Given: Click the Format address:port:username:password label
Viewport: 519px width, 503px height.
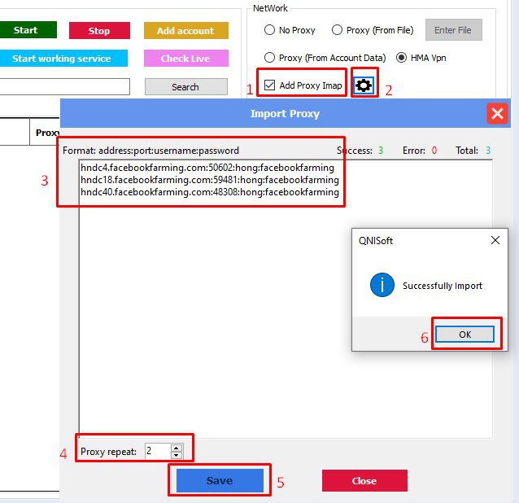Looking at the screenshot, I should (x=150, y=151).
